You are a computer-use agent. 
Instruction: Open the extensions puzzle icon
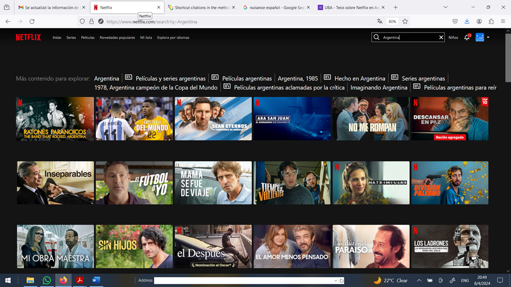click(491, 21)
